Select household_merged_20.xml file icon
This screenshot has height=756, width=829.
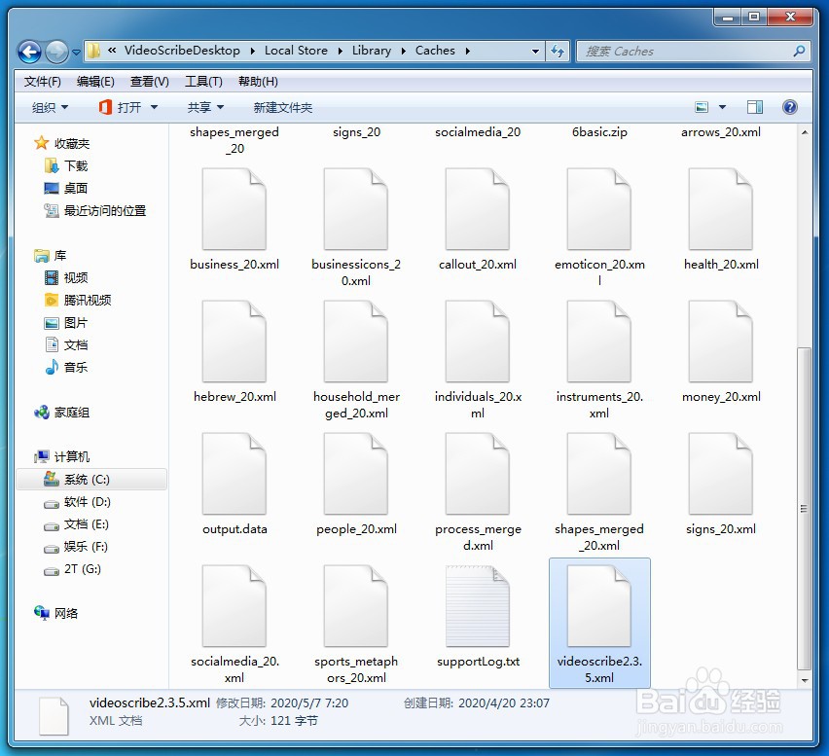click(356, 341)
